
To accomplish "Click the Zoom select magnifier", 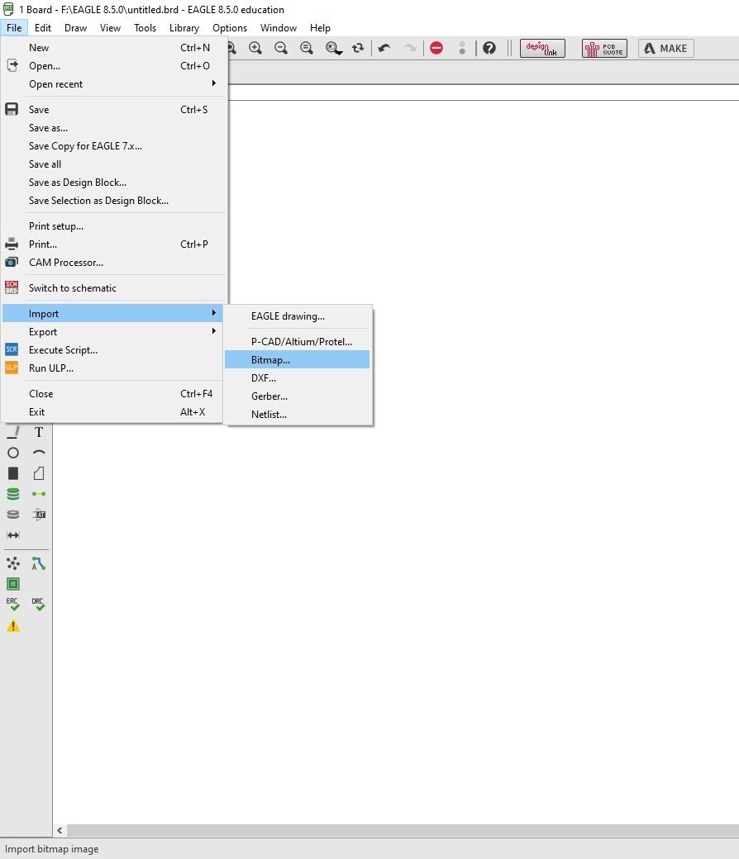I will (307, 48).
